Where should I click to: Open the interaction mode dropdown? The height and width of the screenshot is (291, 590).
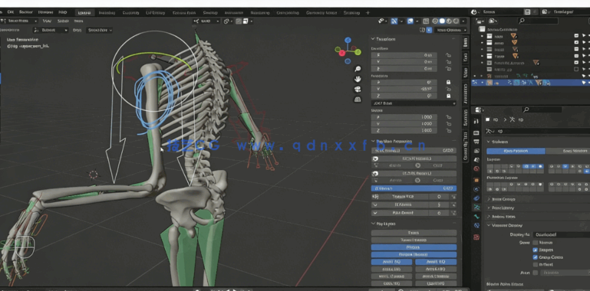pyautogui.click(x=20, y=21)
